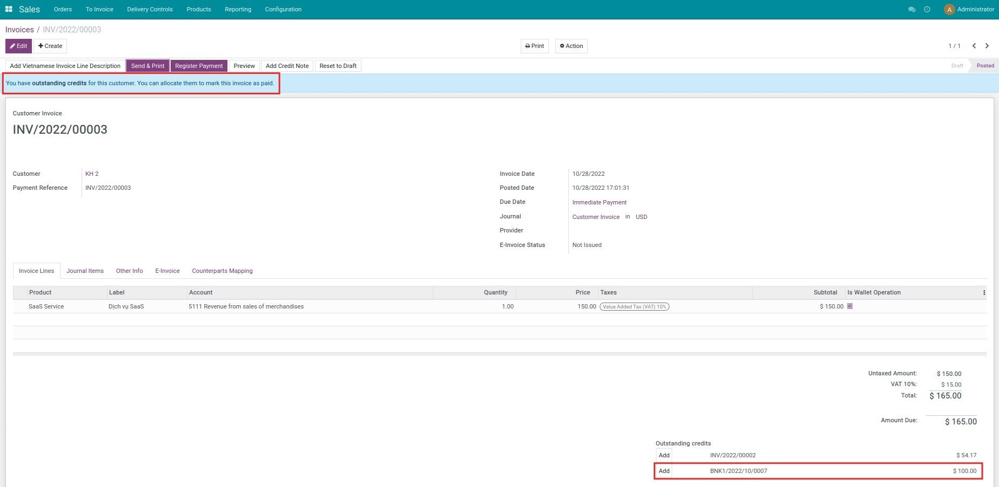Expand the Configuration menu
This screenshot has width=999, height=487.
pyautogui.click(x=283, y=9)
